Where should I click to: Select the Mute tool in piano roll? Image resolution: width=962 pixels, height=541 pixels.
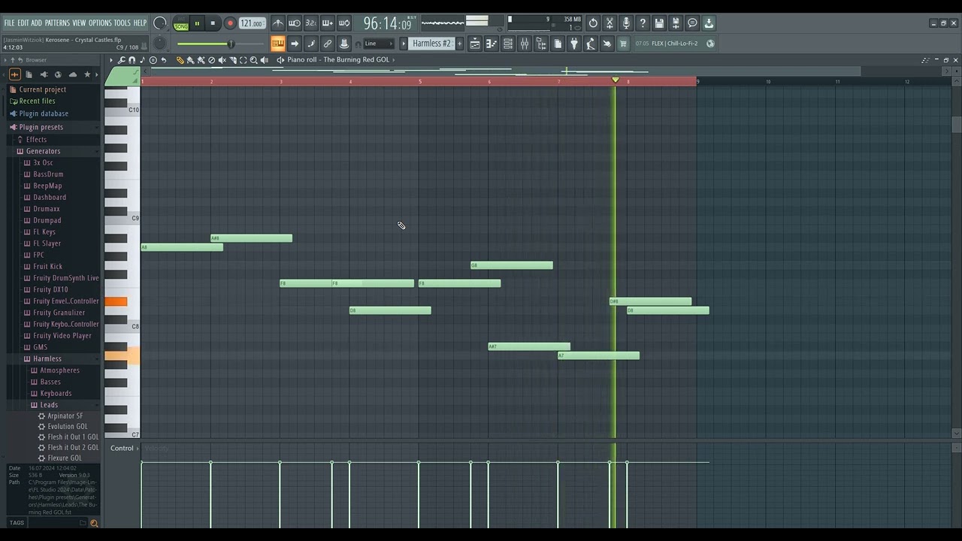tap(222, 60)
